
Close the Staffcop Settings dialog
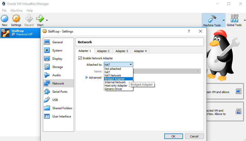tap(201, 31)
